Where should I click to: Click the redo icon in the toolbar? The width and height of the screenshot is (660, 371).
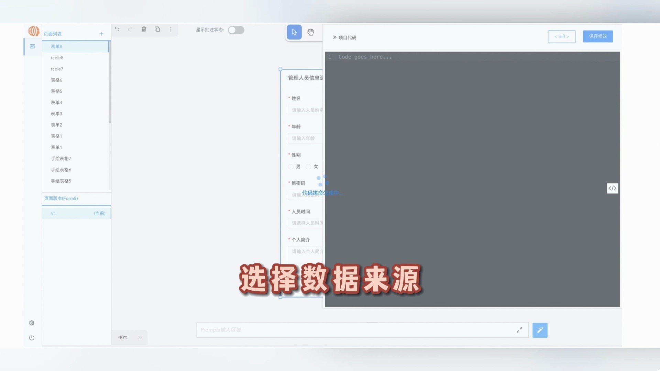pyautogui.click(x=130, y=29)
